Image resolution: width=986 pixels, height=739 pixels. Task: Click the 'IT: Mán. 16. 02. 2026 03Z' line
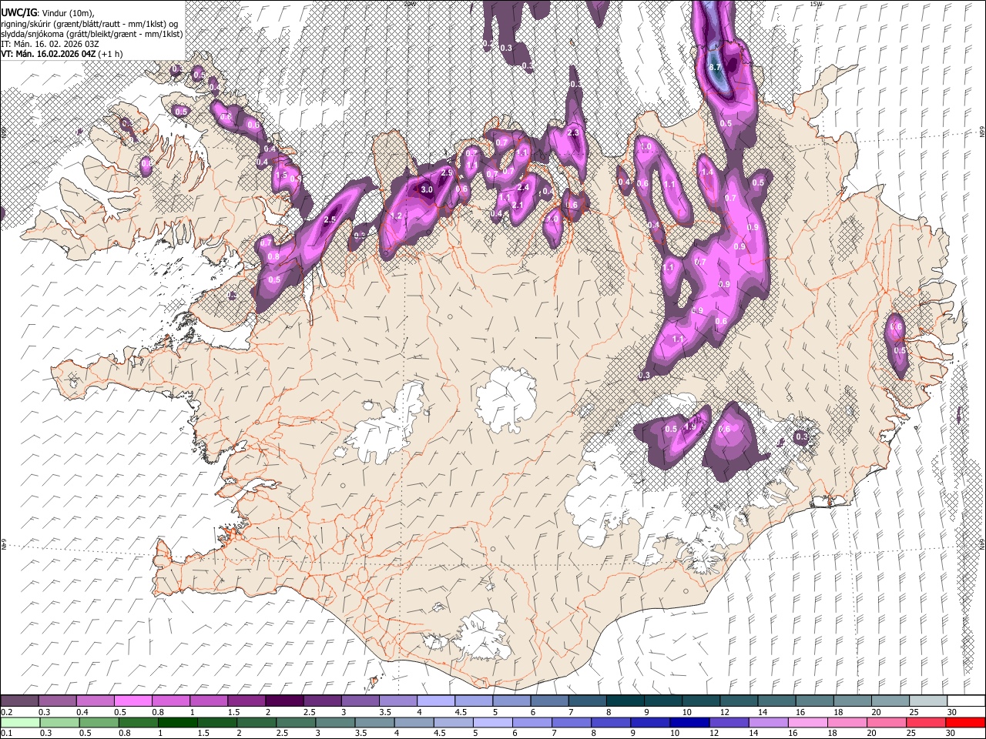click(x=52, y=44)
